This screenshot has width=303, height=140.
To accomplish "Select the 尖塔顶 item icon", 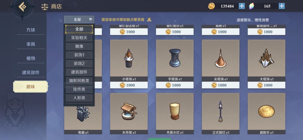I will click(221, 58).
